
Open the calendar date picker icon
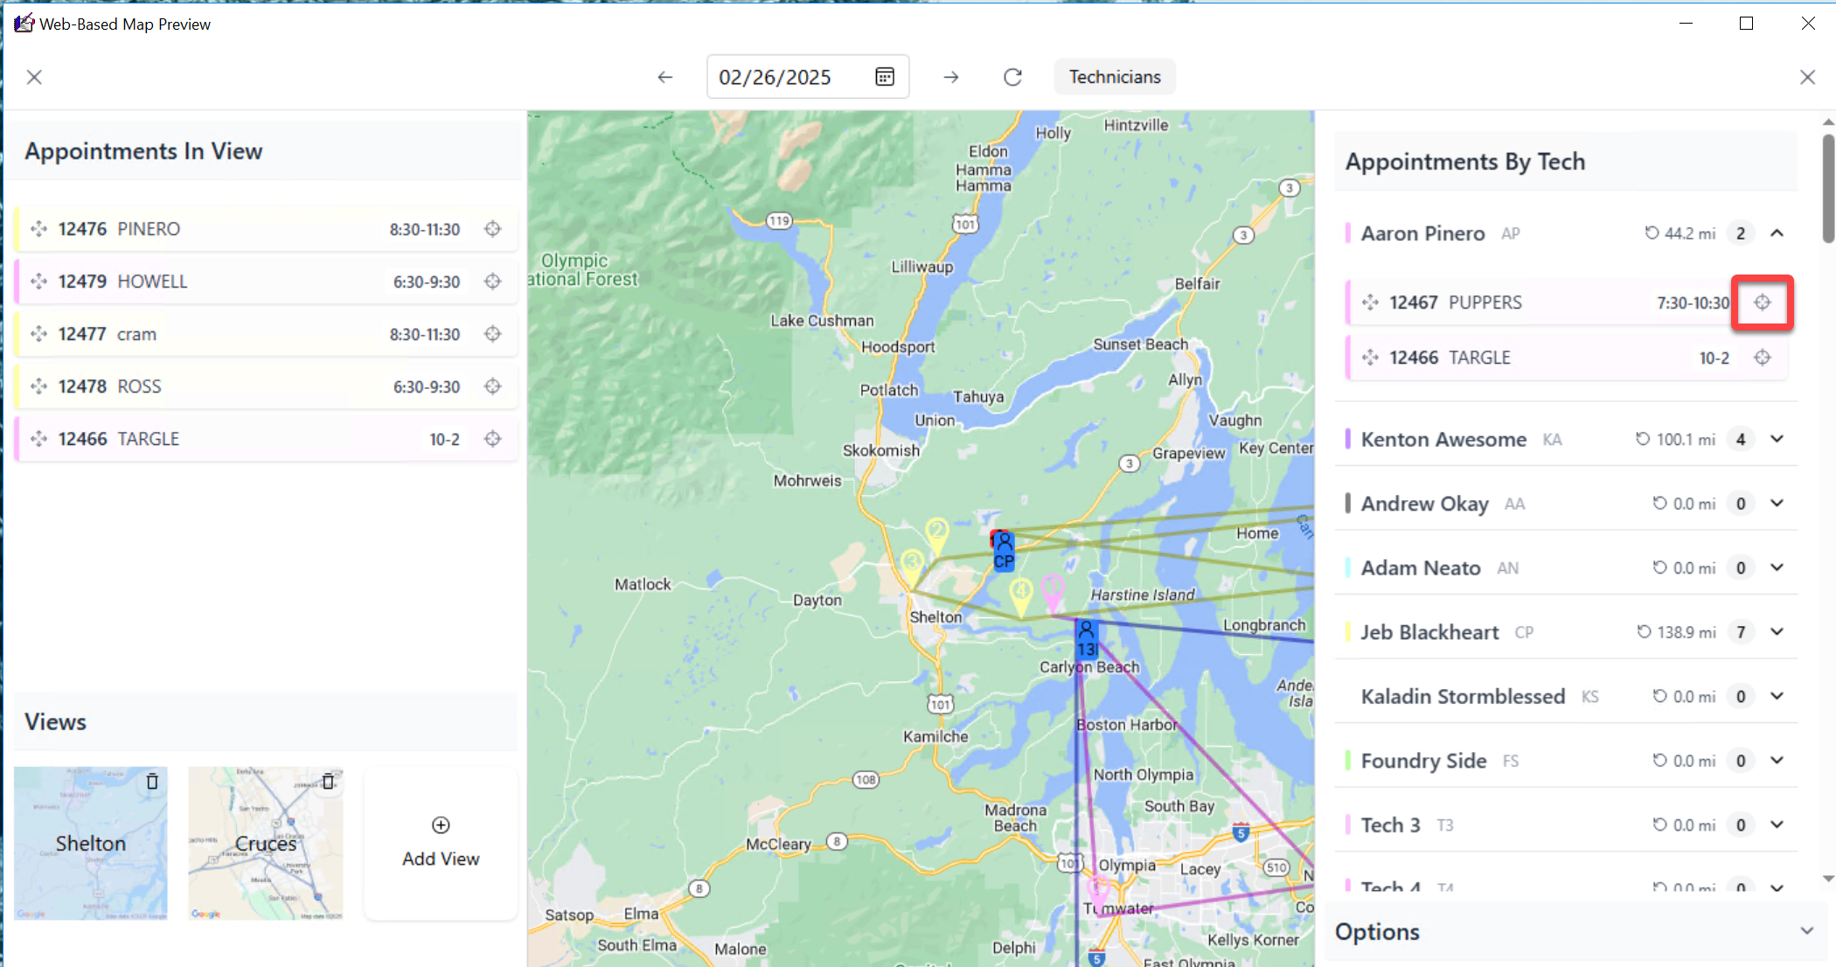[885, 77]
